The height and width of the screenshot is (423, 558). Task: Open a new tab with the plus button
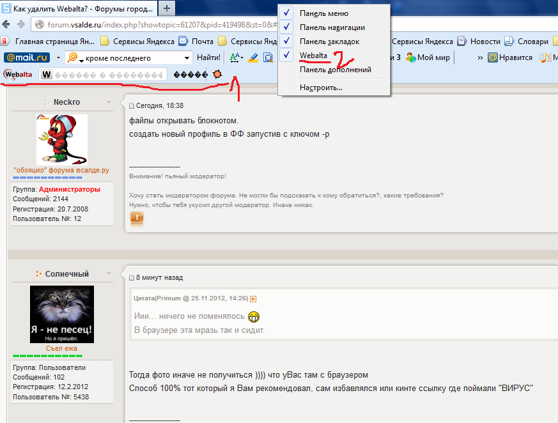167,8
